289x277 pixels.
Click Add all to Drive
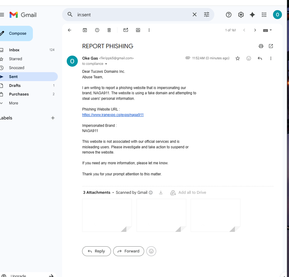click(188, 193)
